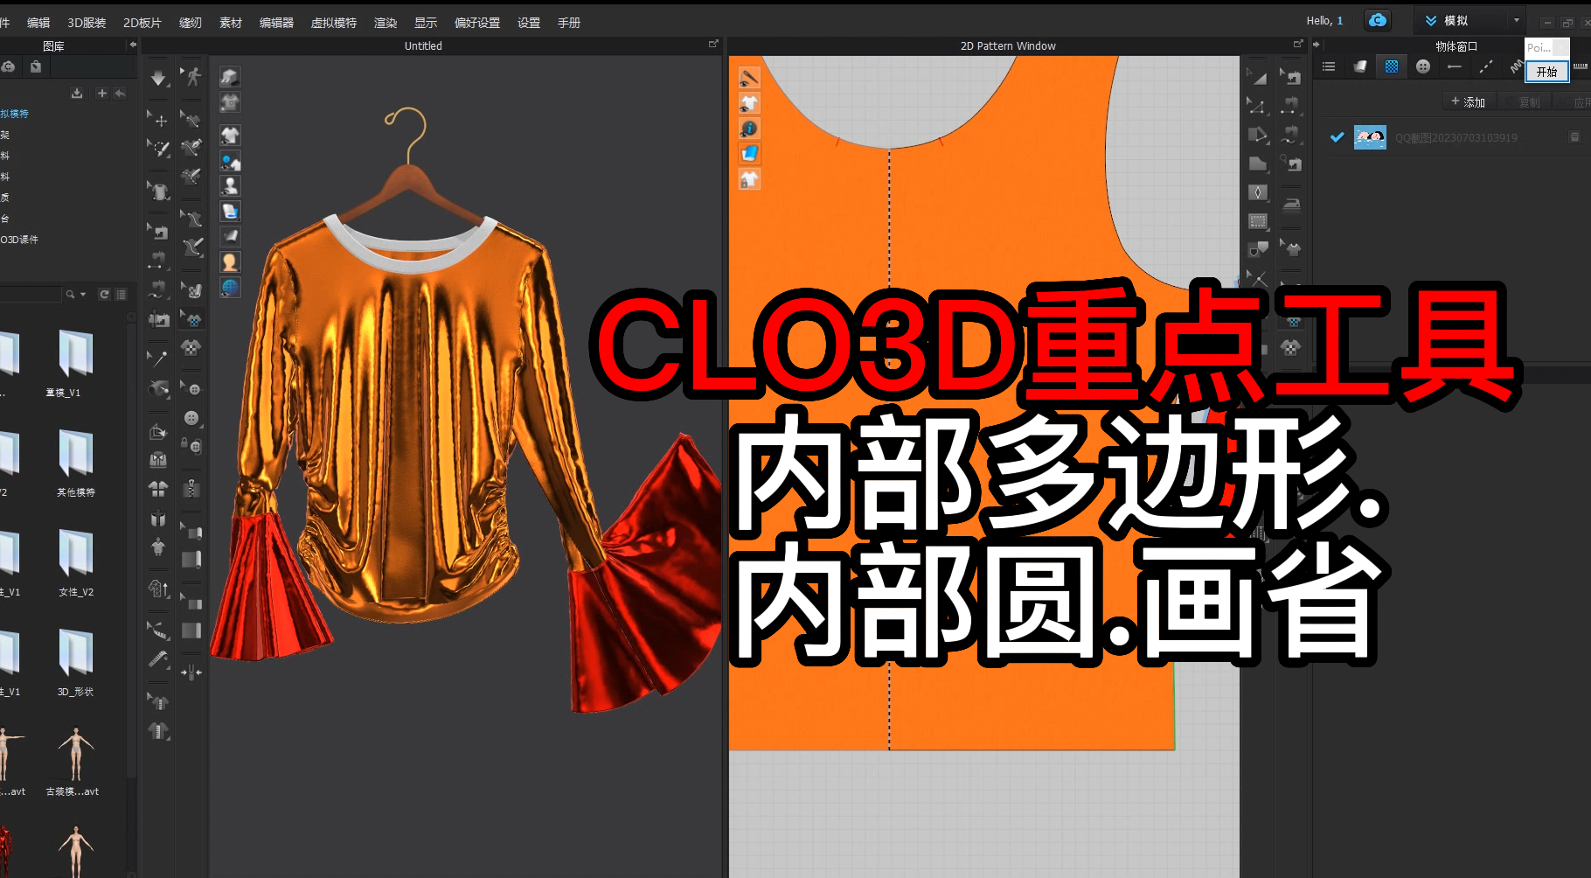
Task: Toggle show garment shirt icon in 3D view
Action: (x=230, y=136)
